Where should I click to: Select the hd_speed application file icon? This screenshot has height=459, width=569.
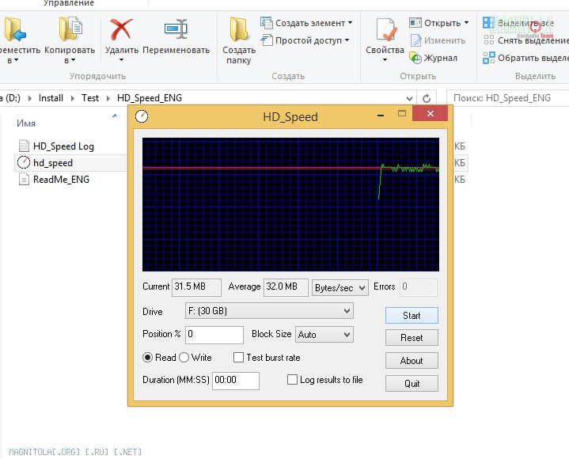(x=24, y=162)
